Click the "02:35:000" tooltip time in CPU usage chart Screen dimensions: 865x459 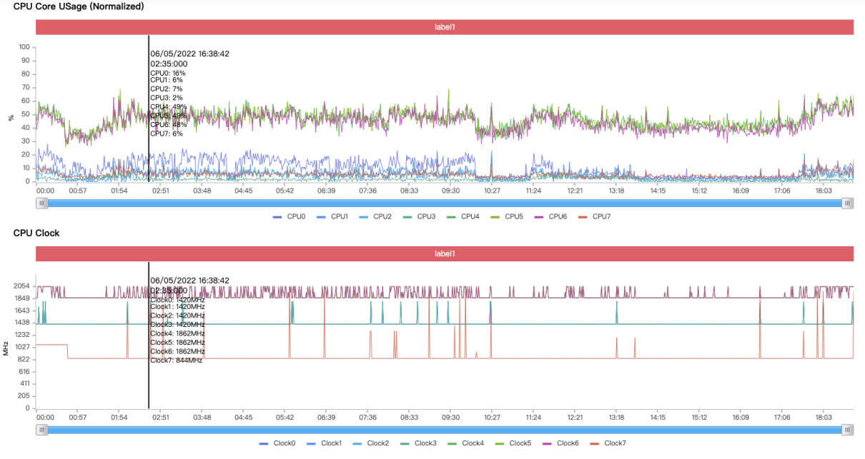(x=169, y=64)
